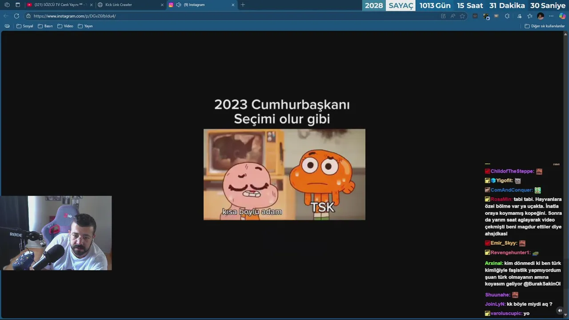Click the Gumball meme video

[284, 174]
